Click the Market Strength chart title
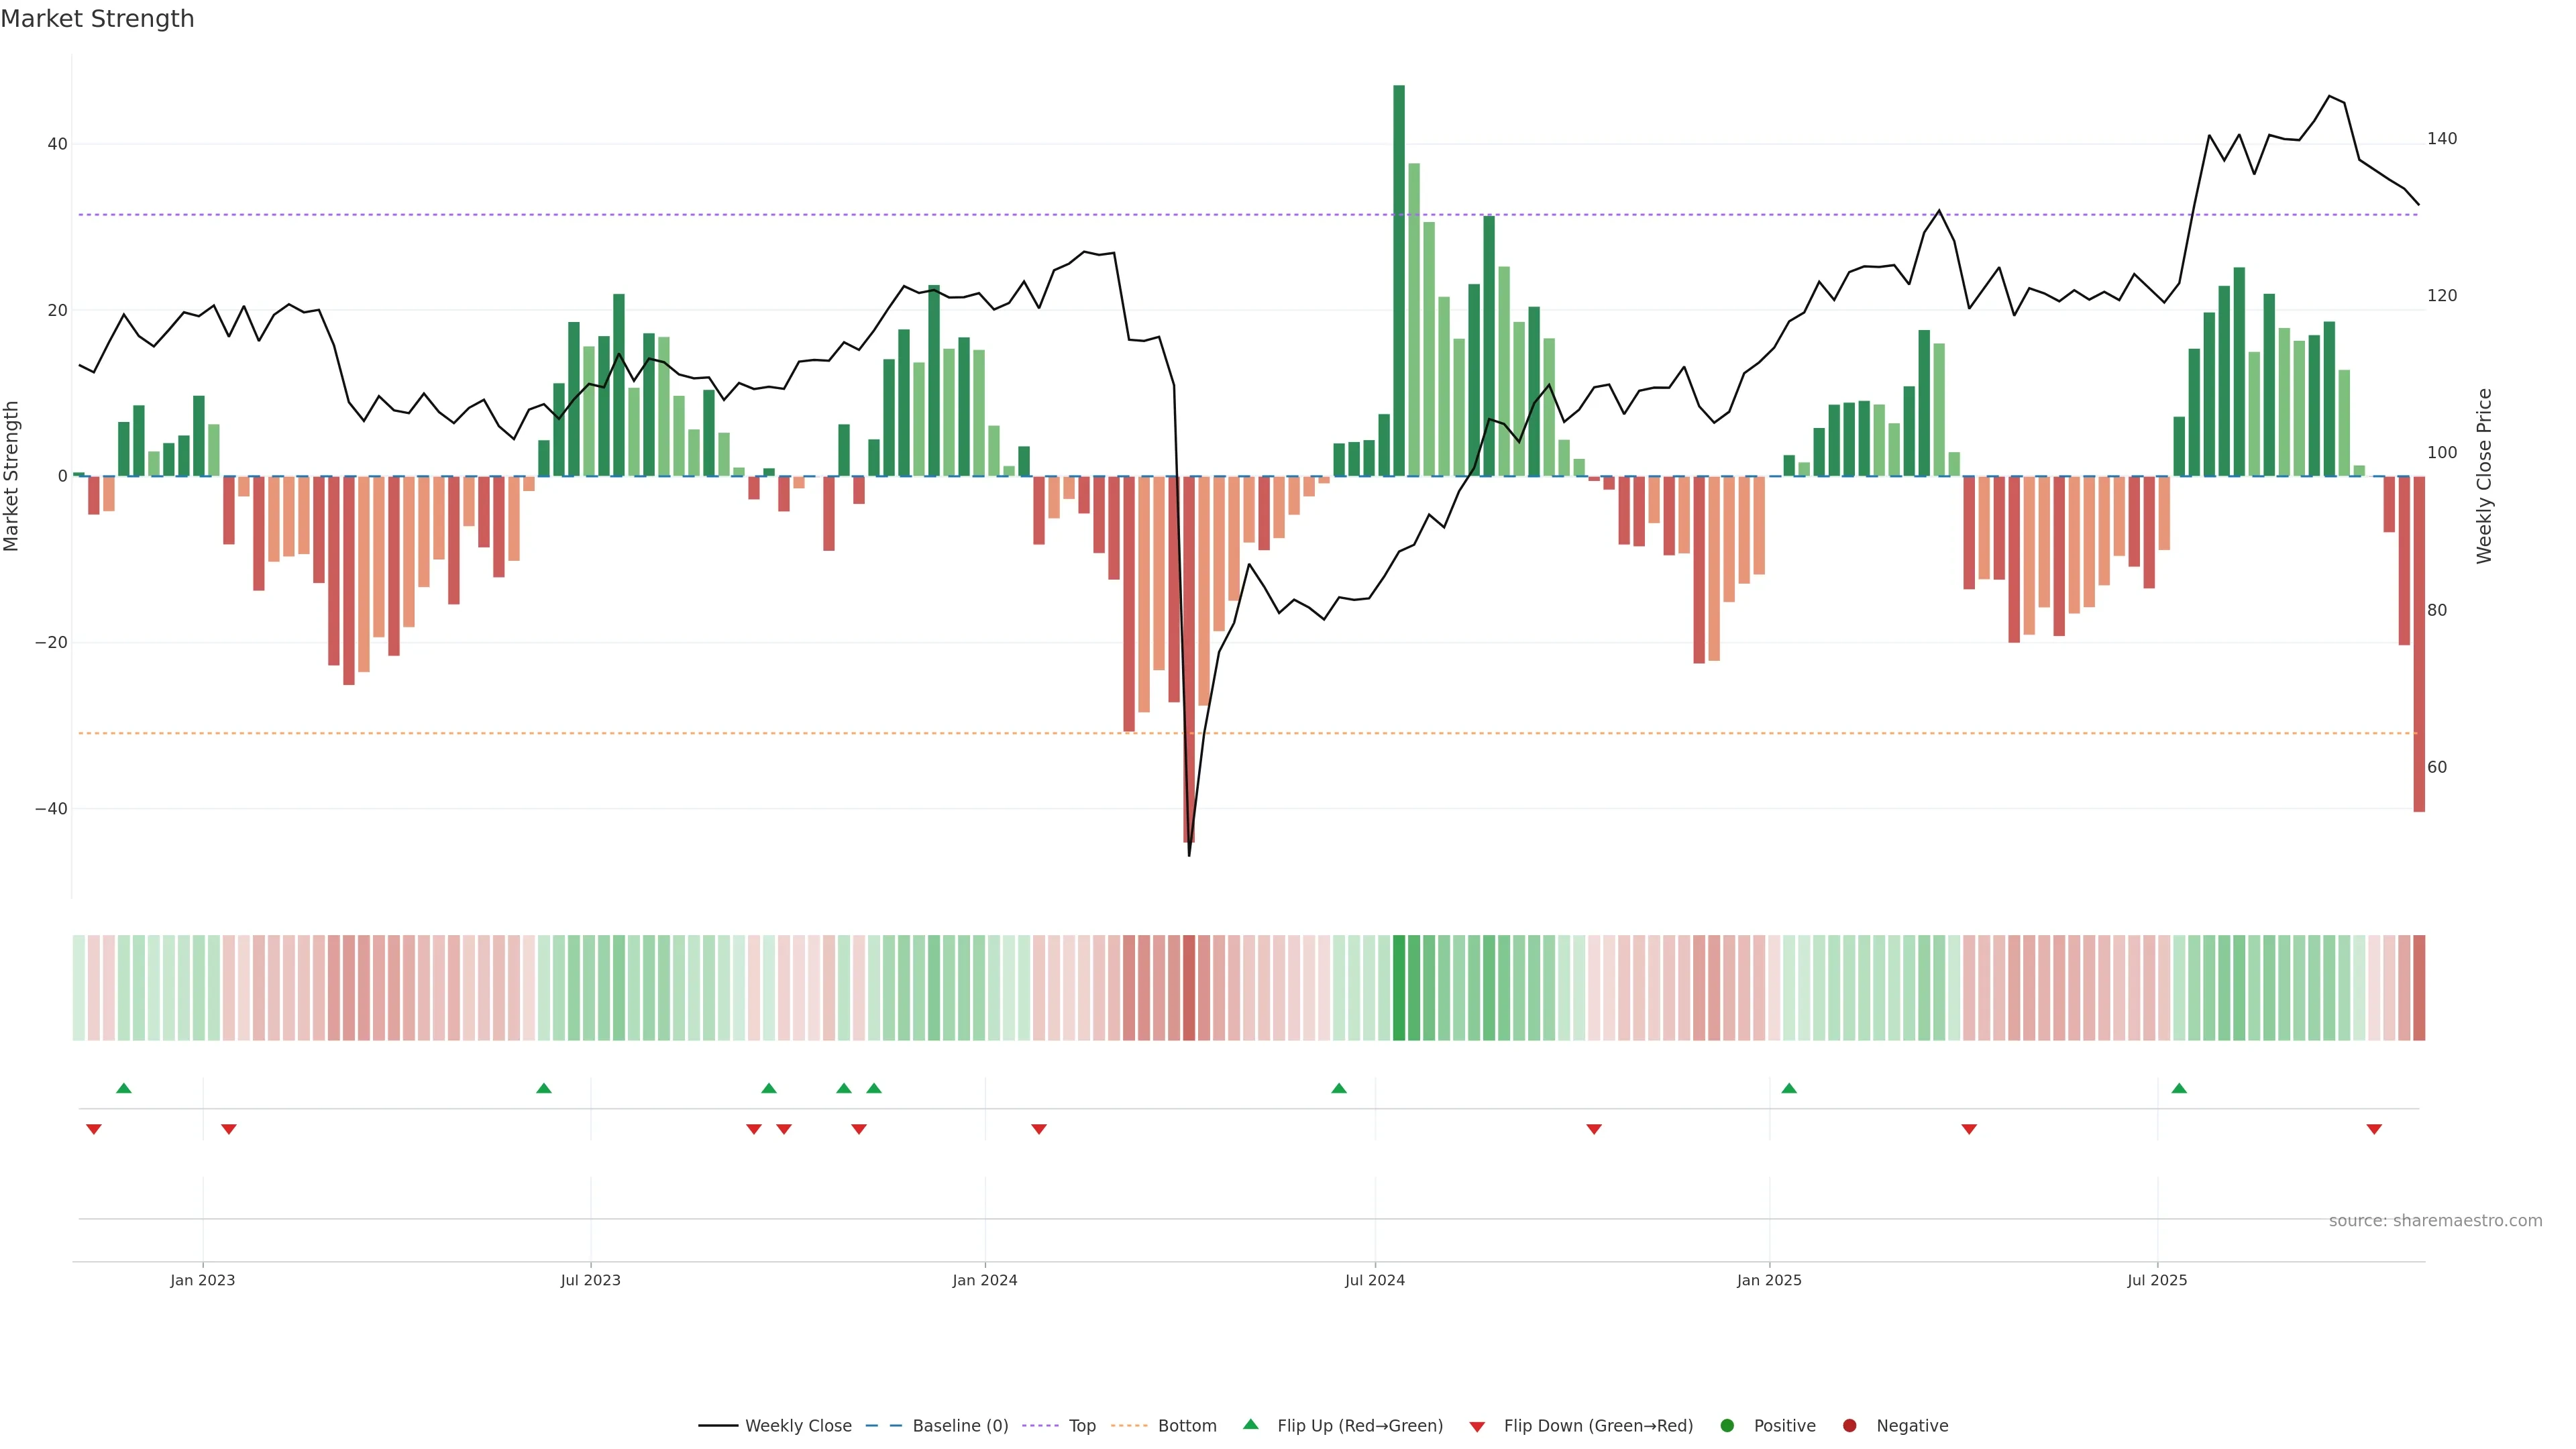The image size is (2576, 1449). pyautogui.click(x=97, y=19)
